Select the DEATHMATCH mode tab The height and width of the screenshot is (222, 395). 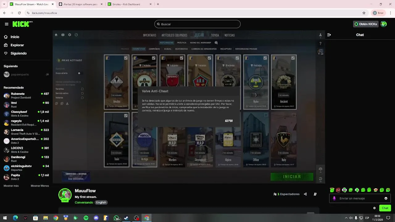pos(181,49)
